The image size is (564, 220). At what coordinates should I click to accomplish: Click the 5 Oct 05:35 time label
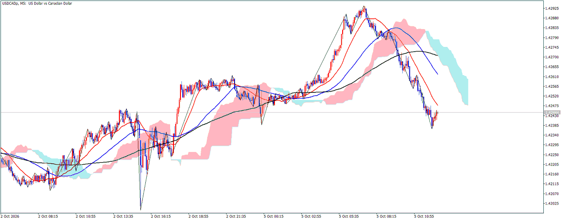(x=349, y=217)
